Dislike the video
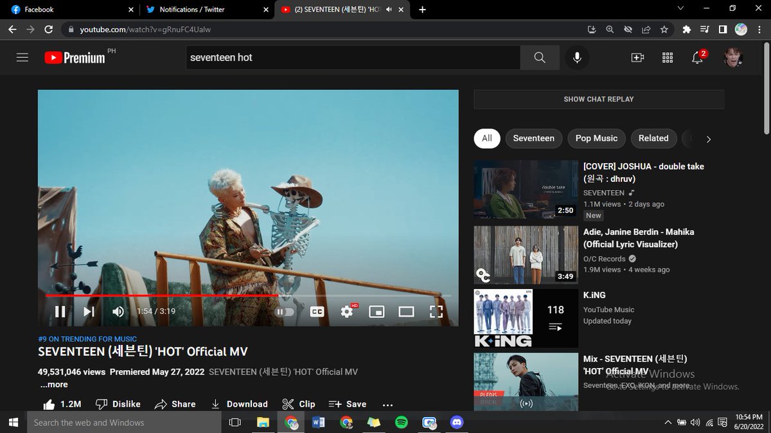 (x=118, y=404)
